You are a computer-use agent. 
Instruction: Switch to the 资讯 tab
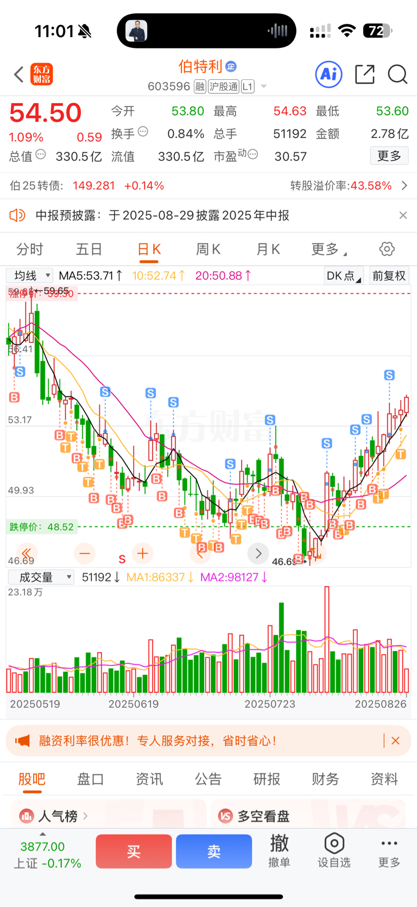point(149,779)
